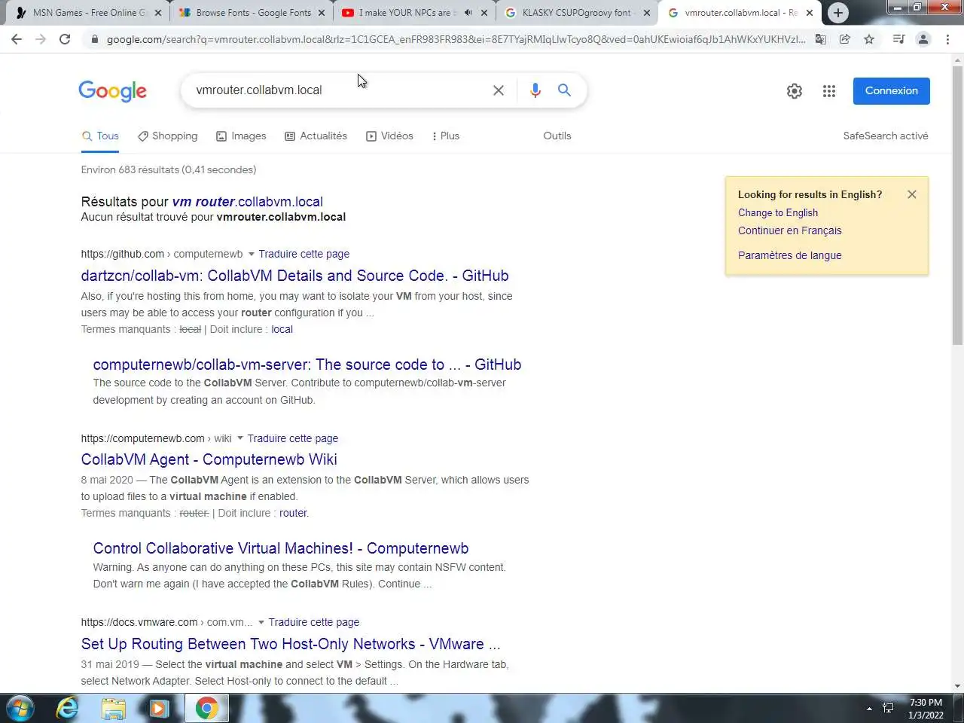The width and height of the screenshot is (964, 723).
Task: Click the share page icon in address bar
Action: 845,39
